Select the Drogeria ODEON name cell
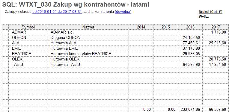229x112 pixels. tap(88, 38)
